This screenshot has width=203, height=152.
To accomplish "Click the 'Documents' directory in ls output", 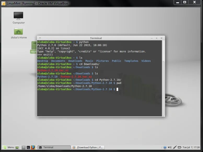I will [x=58, y=61].
